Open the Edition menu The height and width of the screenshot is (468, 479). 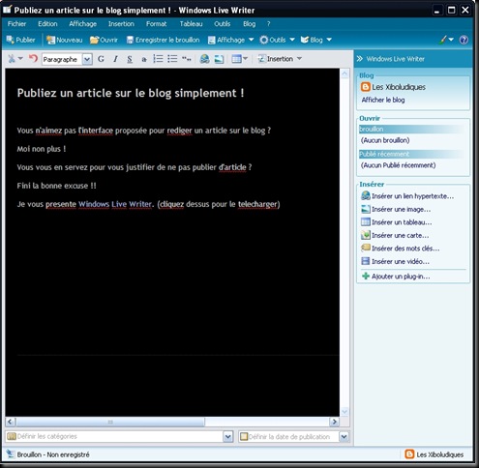[47, 24]
